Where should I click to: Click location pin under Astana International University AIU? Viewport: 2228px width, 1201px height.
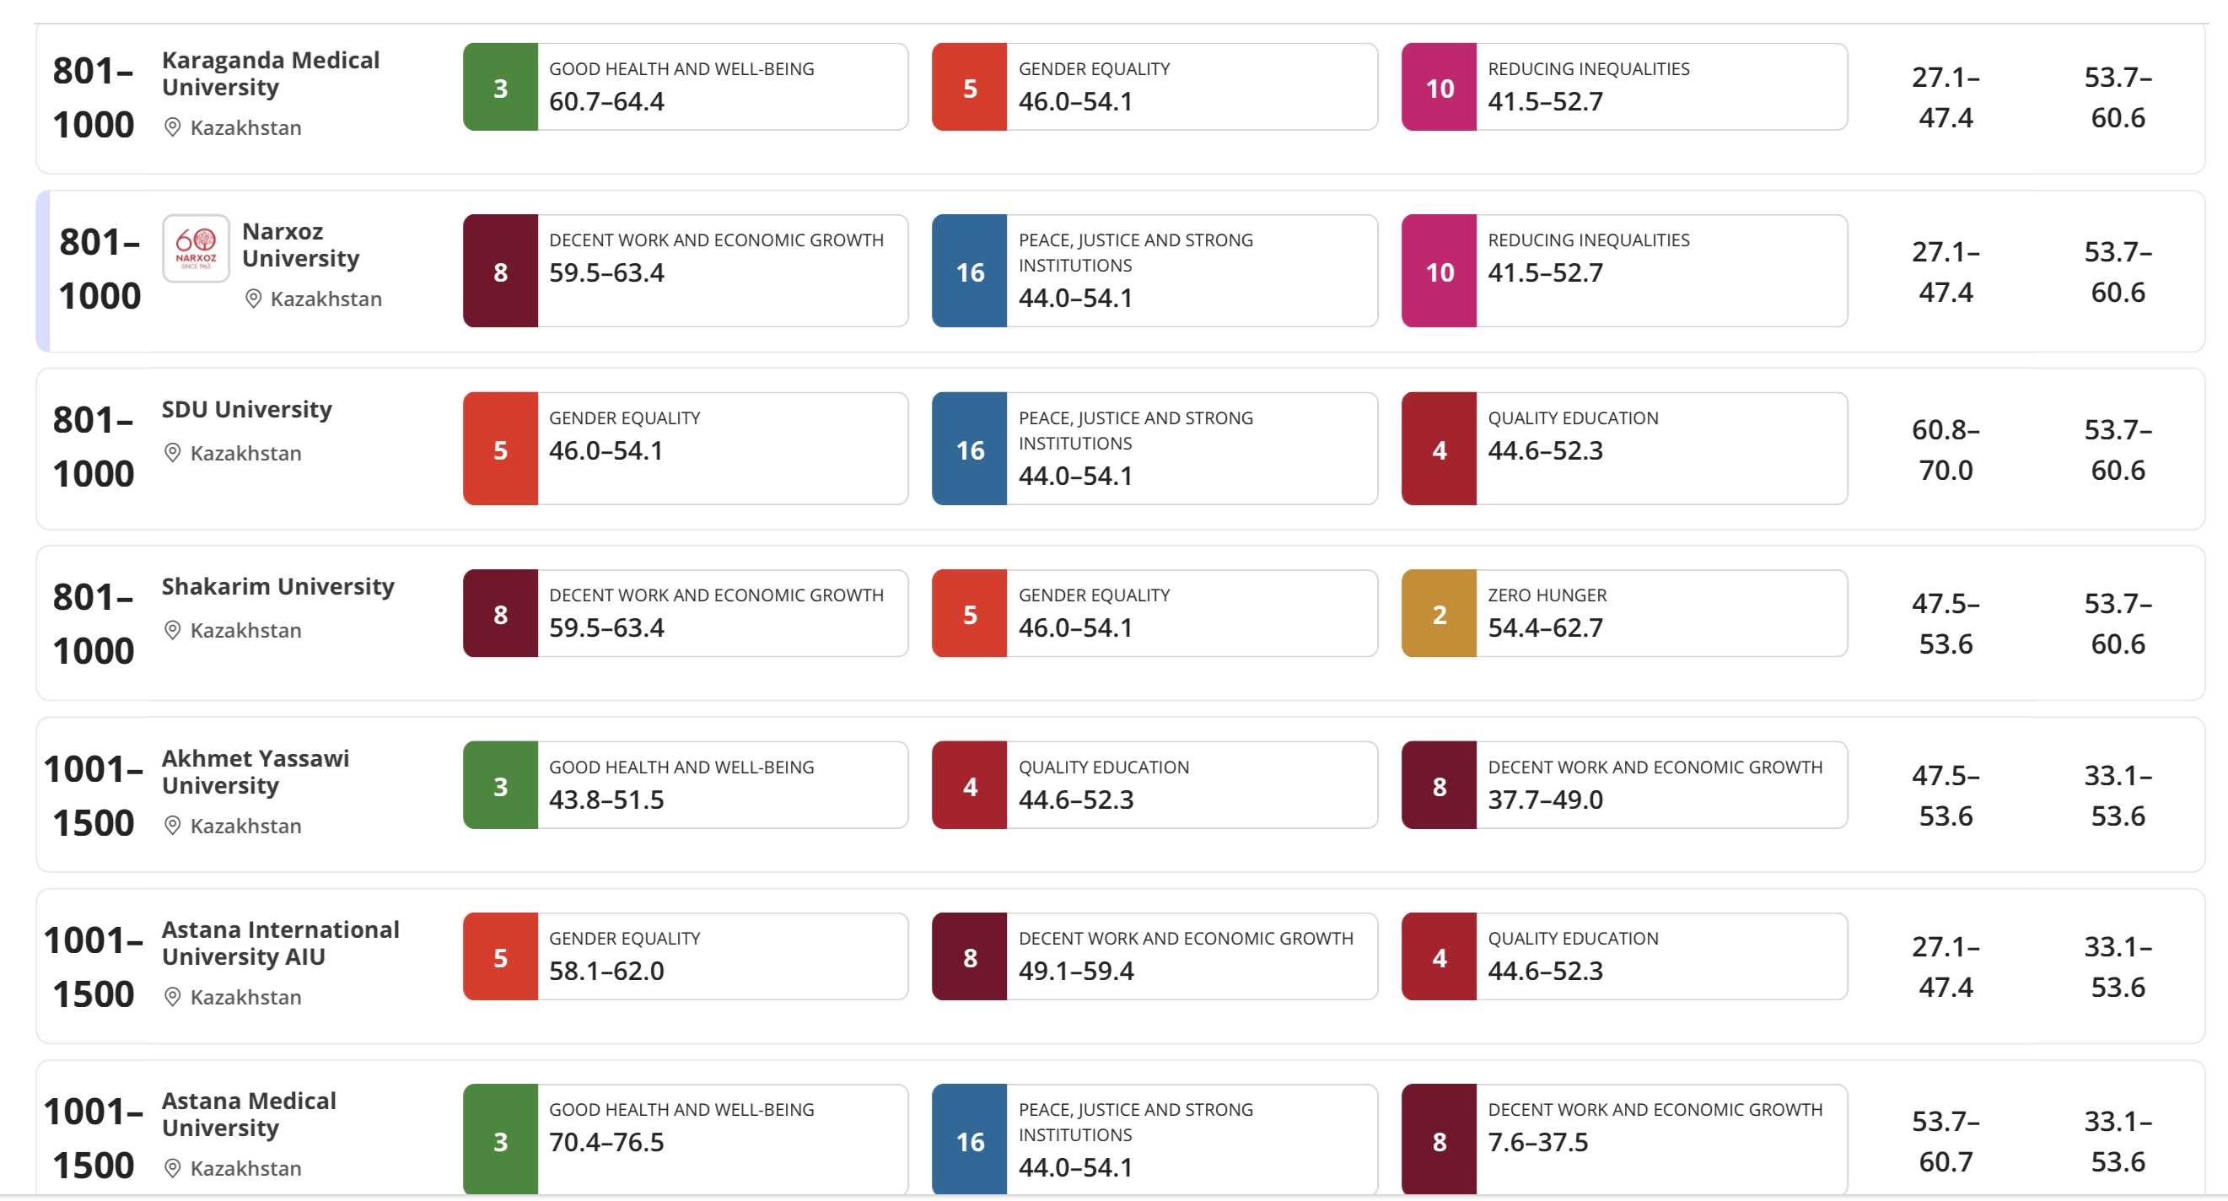pos(172,997)
